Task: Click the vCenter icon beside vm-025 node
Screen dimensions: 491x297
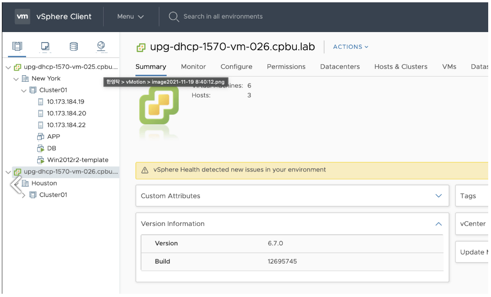Action: [18, 67]
